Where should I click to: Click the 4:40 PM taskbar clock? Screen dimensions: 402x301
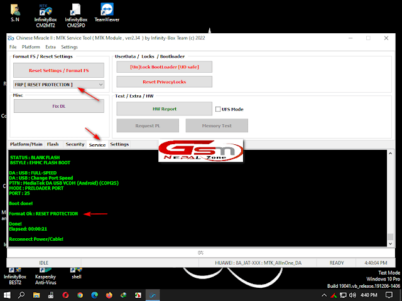(369, 295)
